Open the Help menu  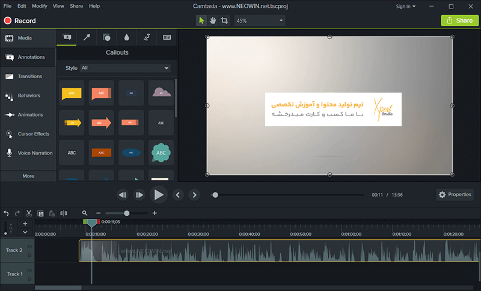94,6
